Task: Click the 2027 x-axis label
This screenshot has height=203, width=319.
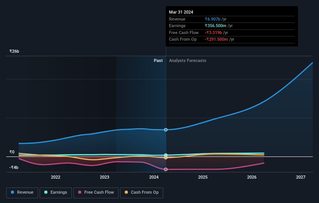Action: [301, 177]
